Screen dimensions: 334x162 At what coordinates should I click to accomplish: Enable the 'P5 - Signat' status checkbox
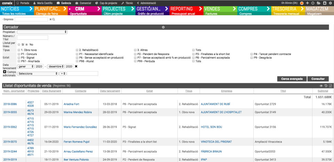pos(19,58)
